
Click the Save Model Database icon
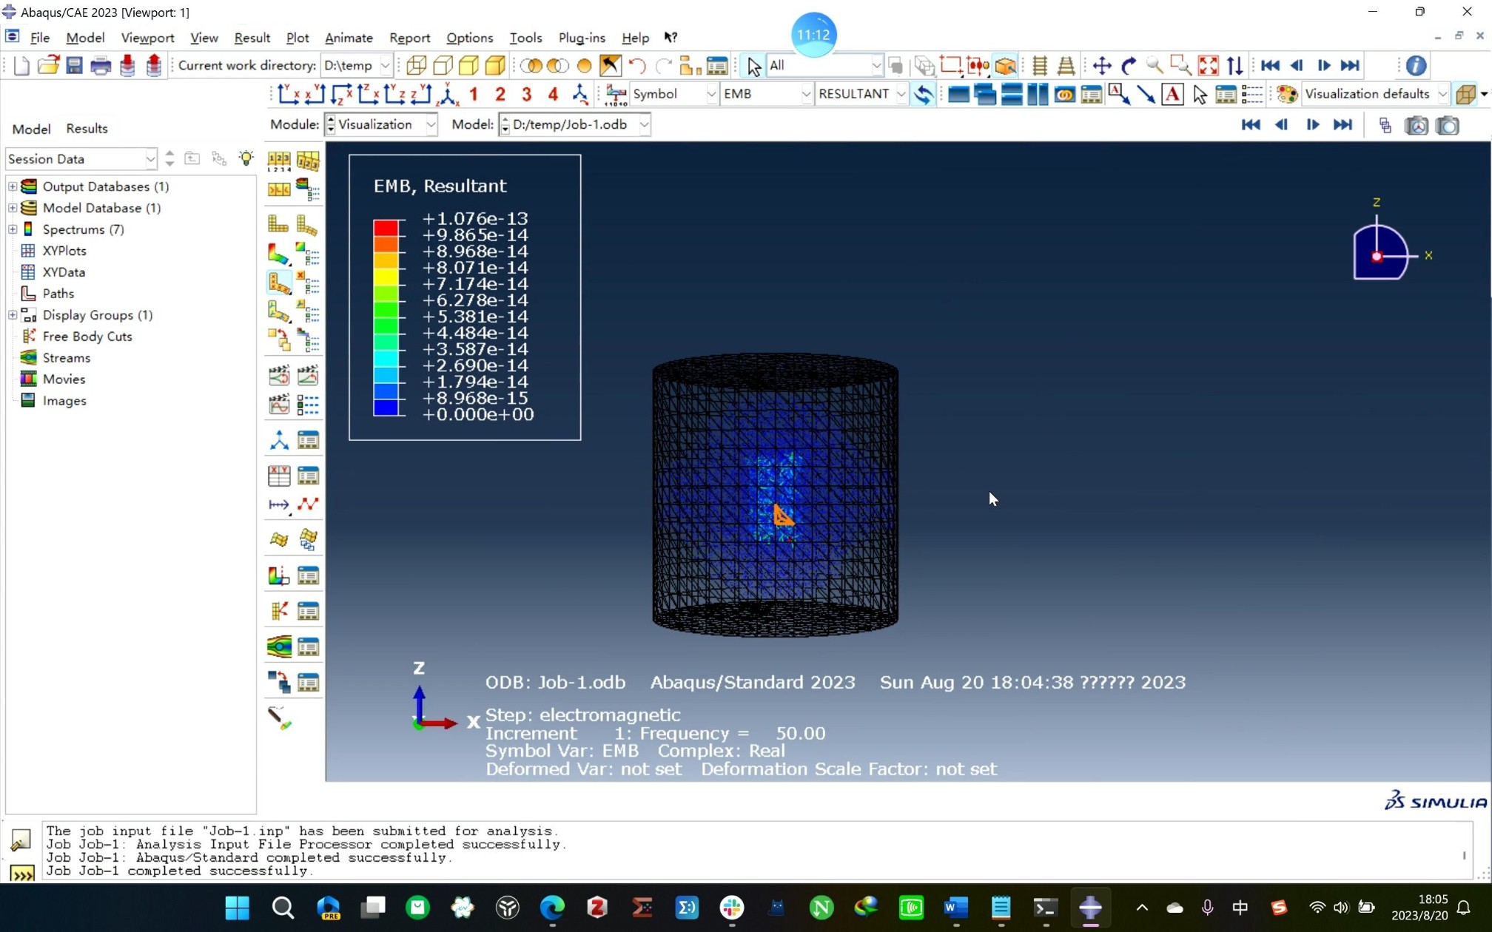[74, 66]
